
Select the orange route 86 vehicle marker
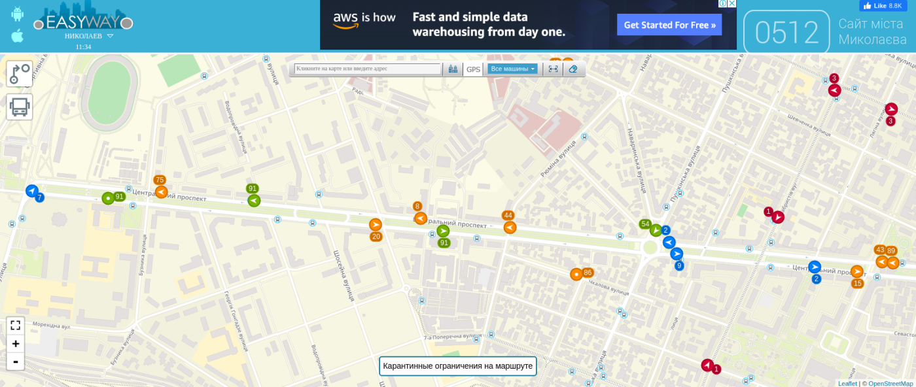point(576,274)
